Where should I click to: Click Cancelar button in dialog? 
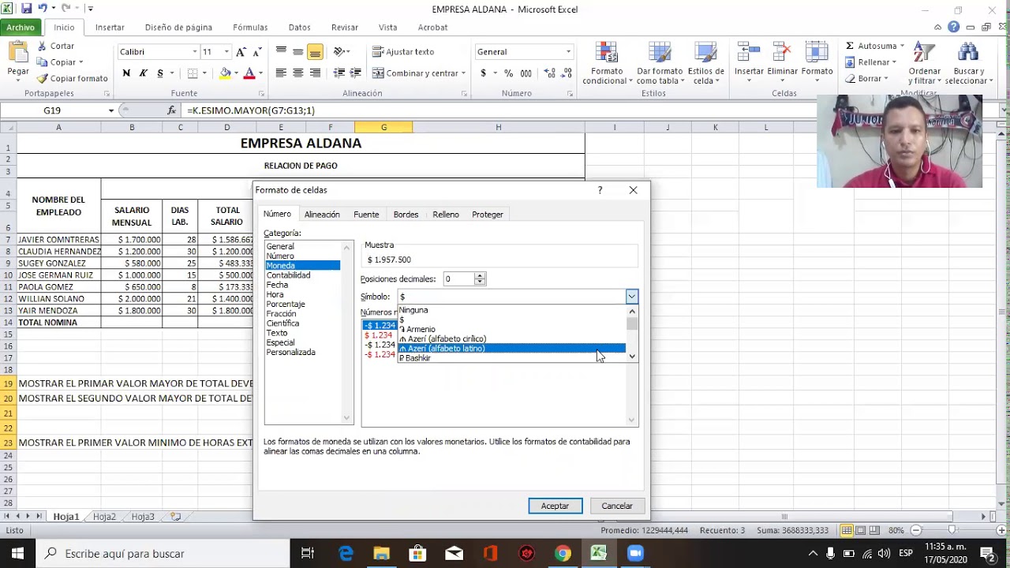[x=617, y=506]
